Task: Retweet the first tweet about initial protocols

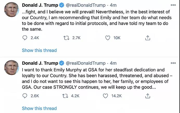Action: click(x=66, y=38)
